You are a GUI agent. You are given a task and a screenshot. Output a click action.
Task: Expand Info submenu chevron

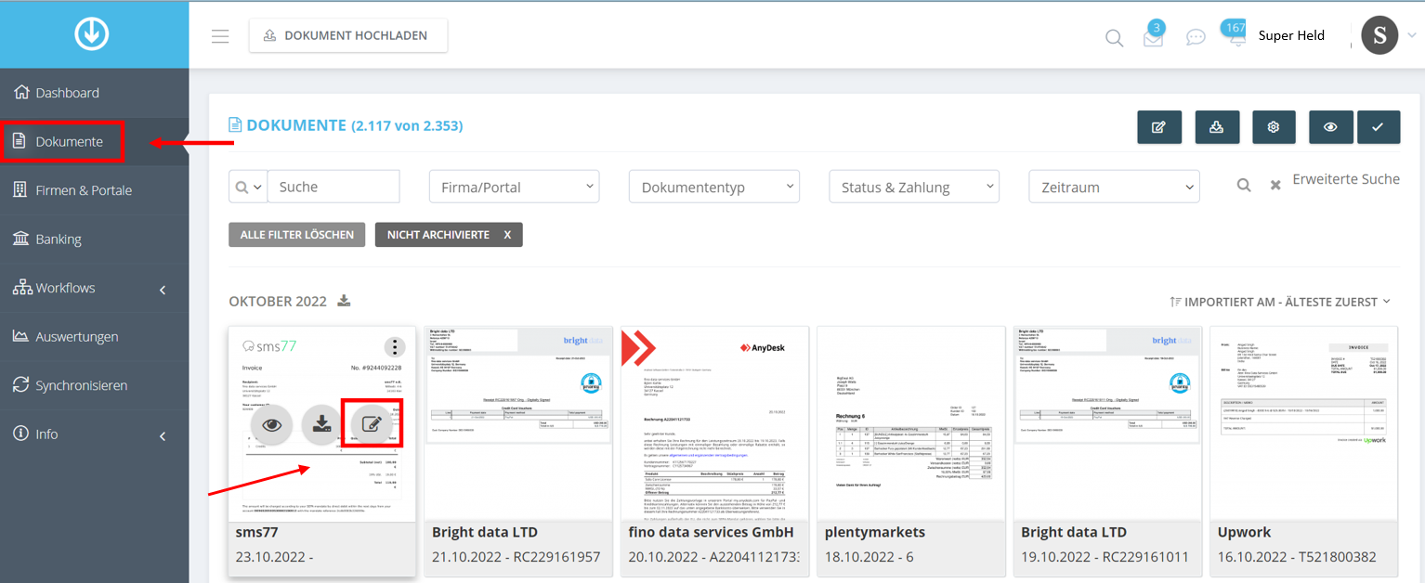(x=163, y=435)
